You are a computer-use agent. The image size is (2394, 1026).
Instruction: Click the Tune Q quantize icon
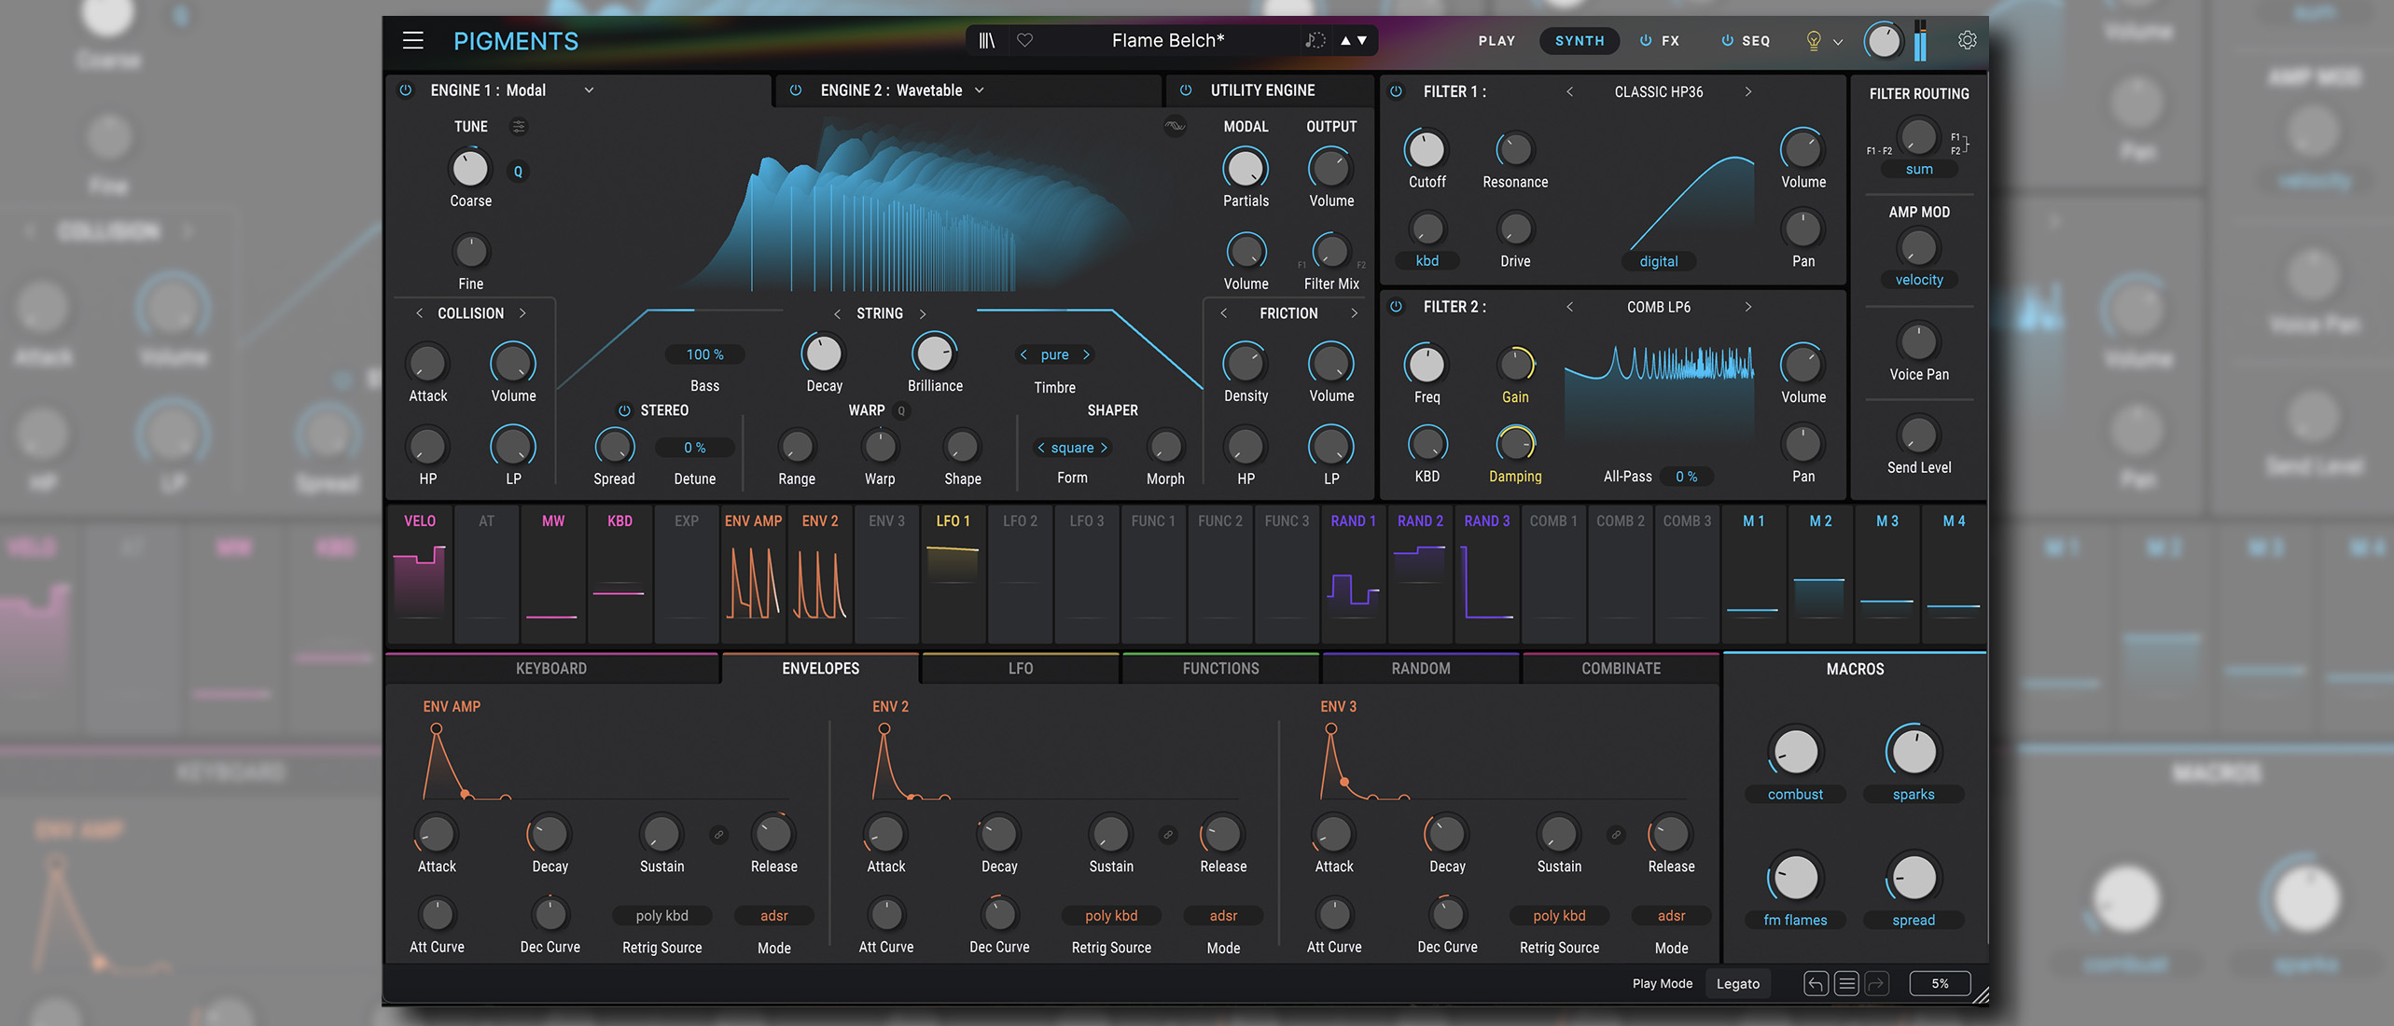(x=518, y=171)
